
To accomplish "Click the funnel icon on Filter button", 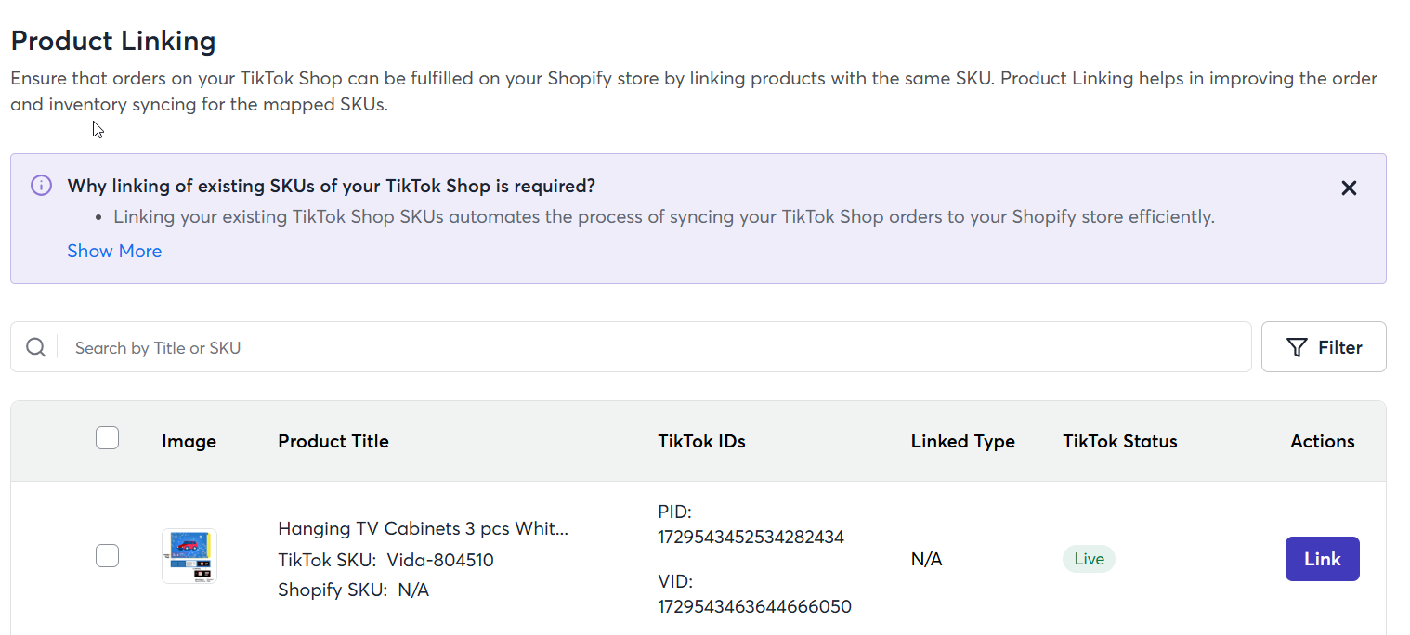I will [x=1297, y=347].
